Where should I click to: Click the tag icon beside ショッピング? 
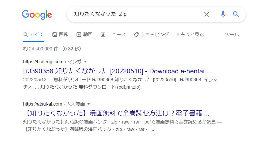pos(136,35)
